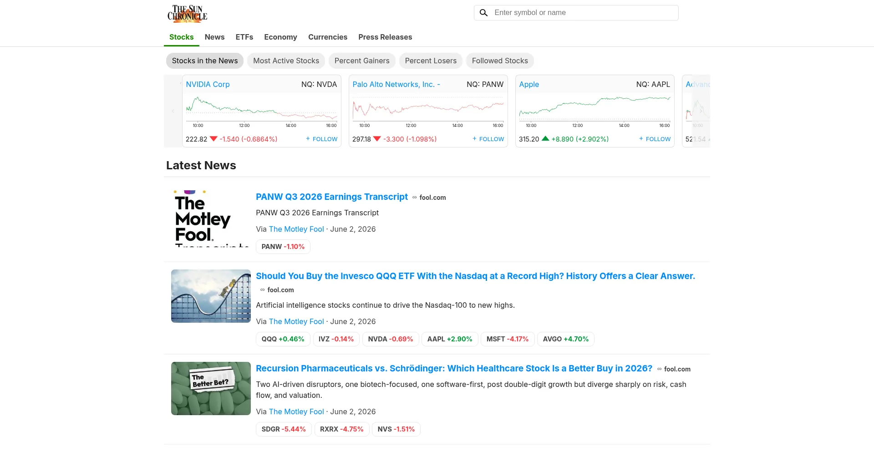The width and height of the screenshot is (874, 452).
Task: Select Stocks in the News filter
Action: pyautogui.click(x=205, y=61)
